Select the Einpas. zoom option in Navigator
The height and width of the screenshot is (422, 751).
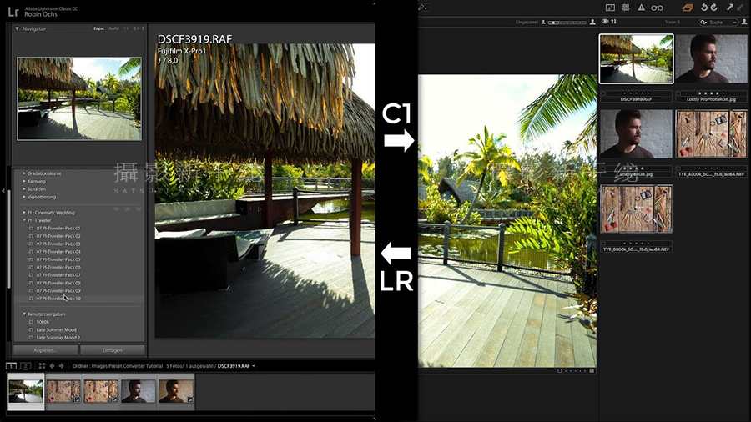[x=99, y=28]
